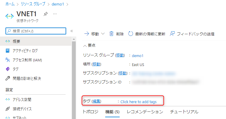This screenshot has height=119, width=226.
Task: Switch to the トポロジ tab
Action: pyautogui.click(x=90, y=112)
